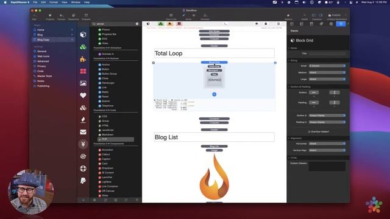Click the orange flame button in stacks bar
Viewport: 390px width, 219px height.
[x=170, y=24]
